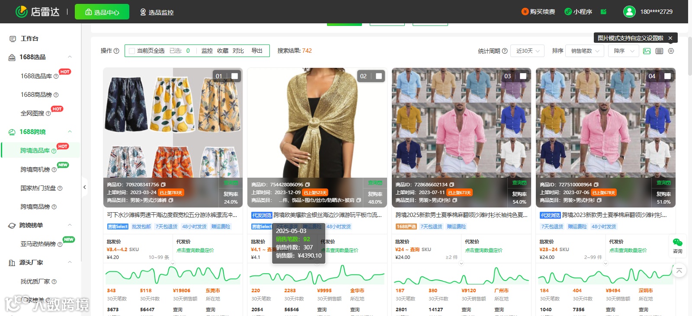Go to 跨境商品榜 in sidebar
Screen dimensions: 692x316
(35, 207)
